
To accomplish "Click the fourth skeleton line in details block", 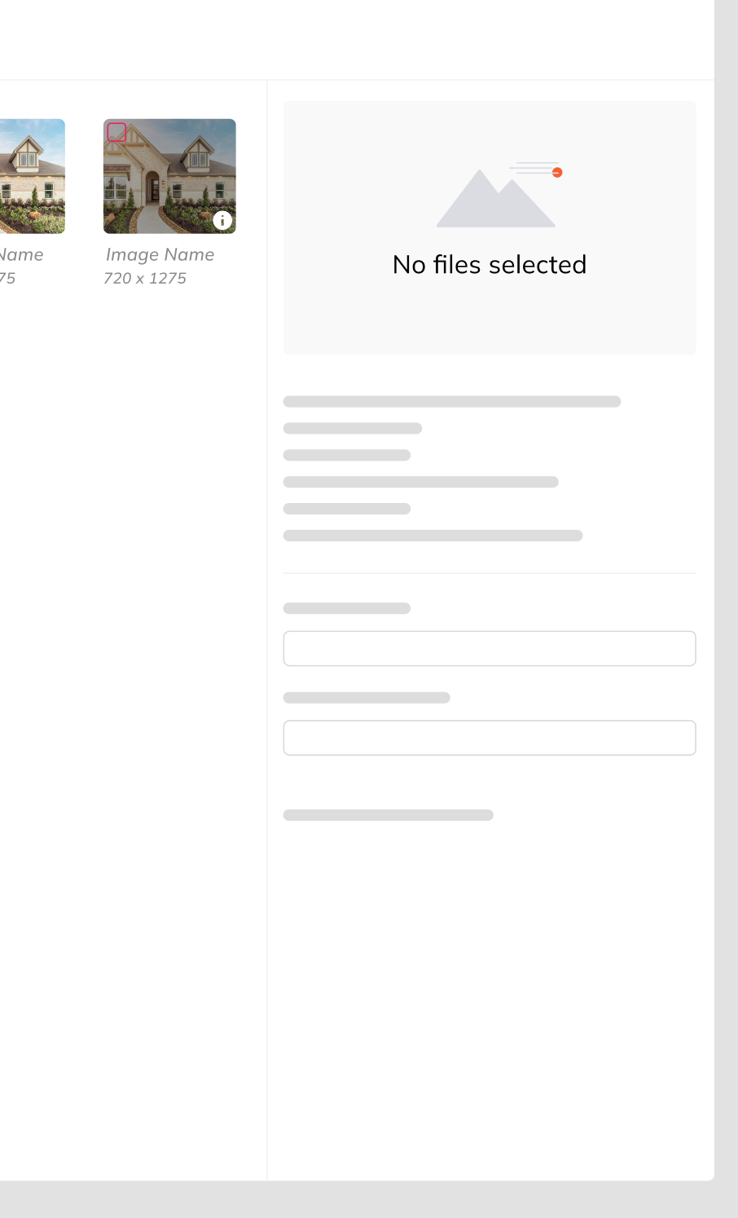I will (x=420, y=482).
